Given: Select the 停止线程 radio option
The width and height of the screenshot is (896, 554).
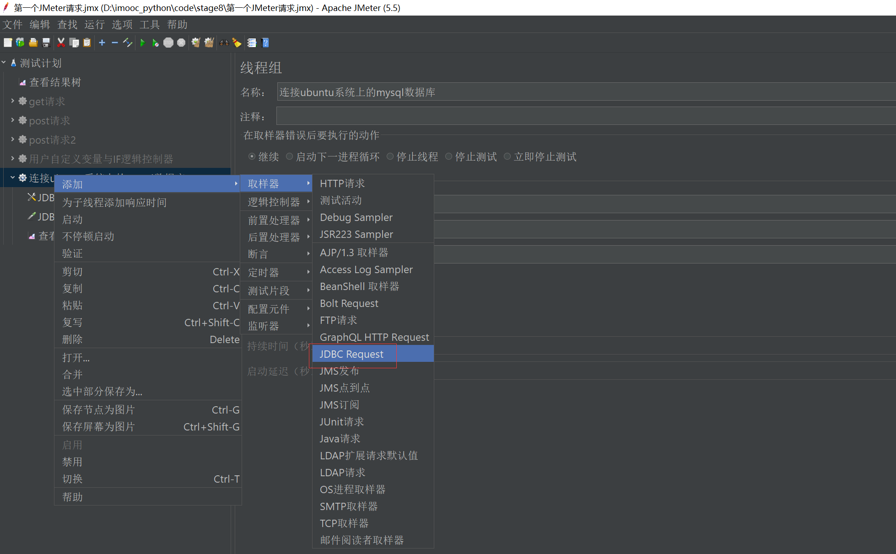Looking at the screenshot, I should click(390, 156).
